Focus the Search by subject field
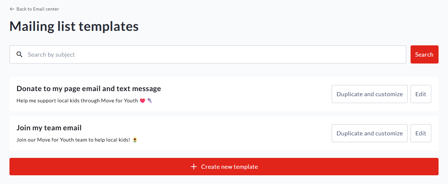Viewport: 448px width, 184px height. tap(215, 54)
